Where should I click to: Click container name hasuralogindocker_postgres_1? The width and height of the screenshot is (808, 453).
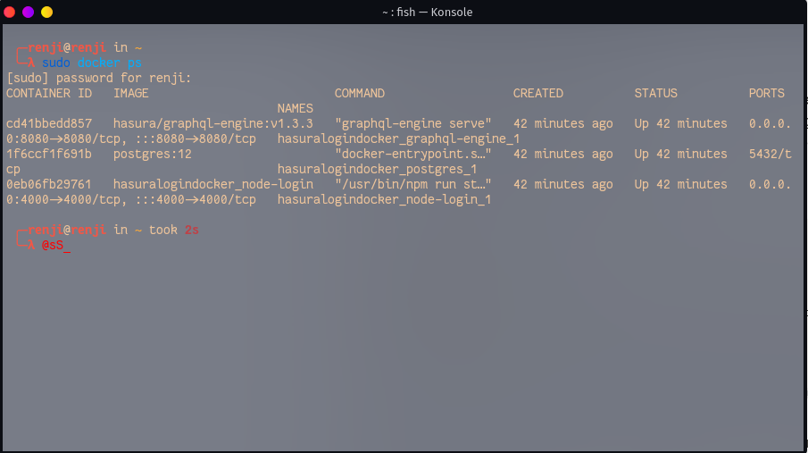pos(377,169)
